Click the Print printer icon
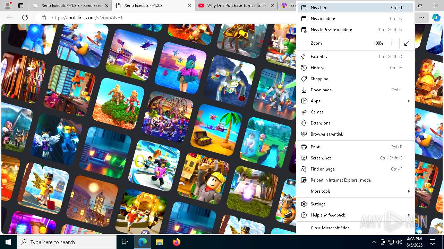 pyautogui.click(x=304, y=147)
